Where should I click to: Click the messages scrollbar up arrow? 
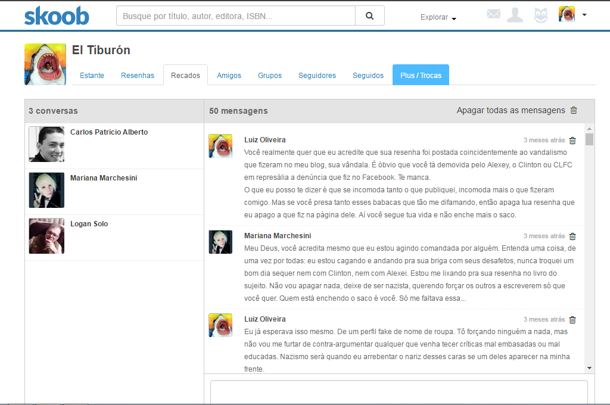(x=589, y=129)
